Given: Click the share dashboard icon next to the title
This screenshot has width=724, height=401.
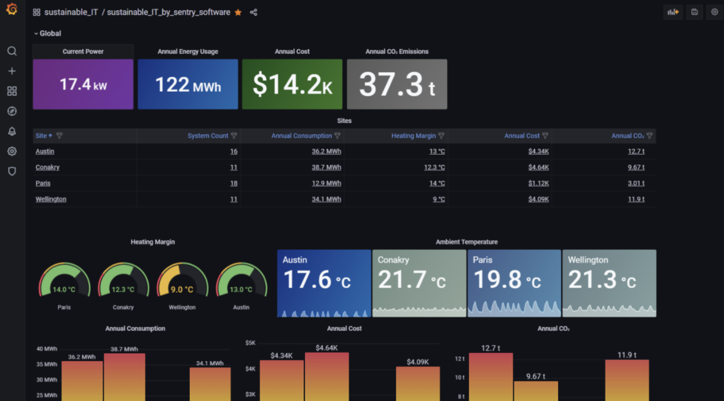Looking at the screenshot, I should [x=253, y=12].
